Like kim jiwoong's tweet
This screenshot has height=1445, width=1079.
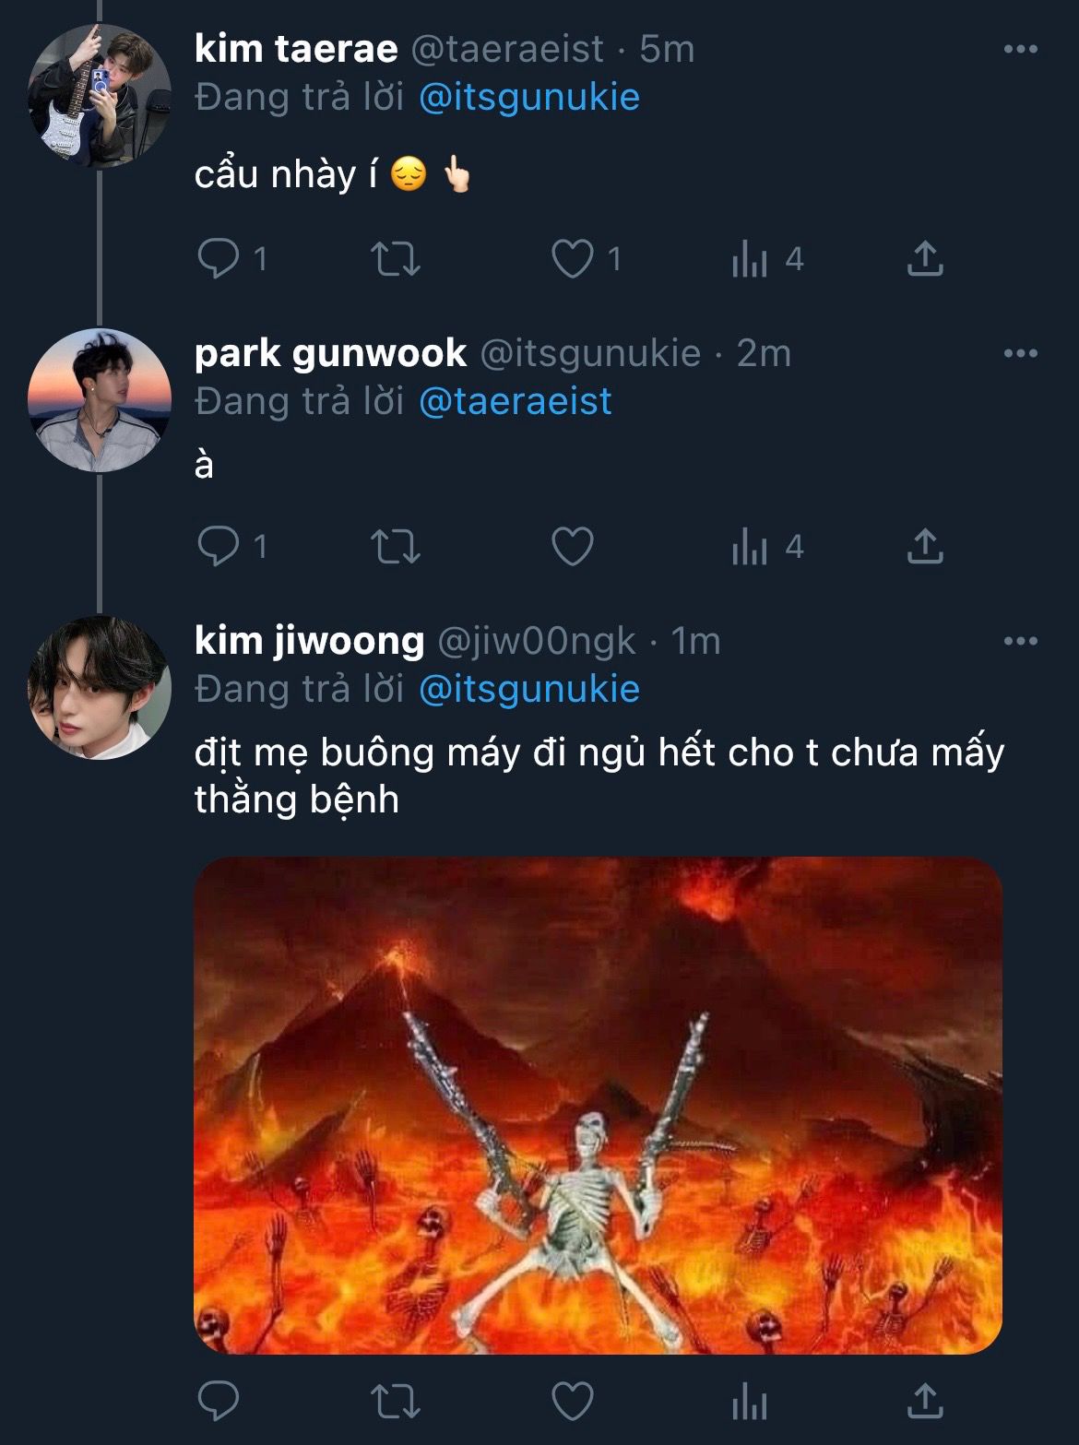572,1402
